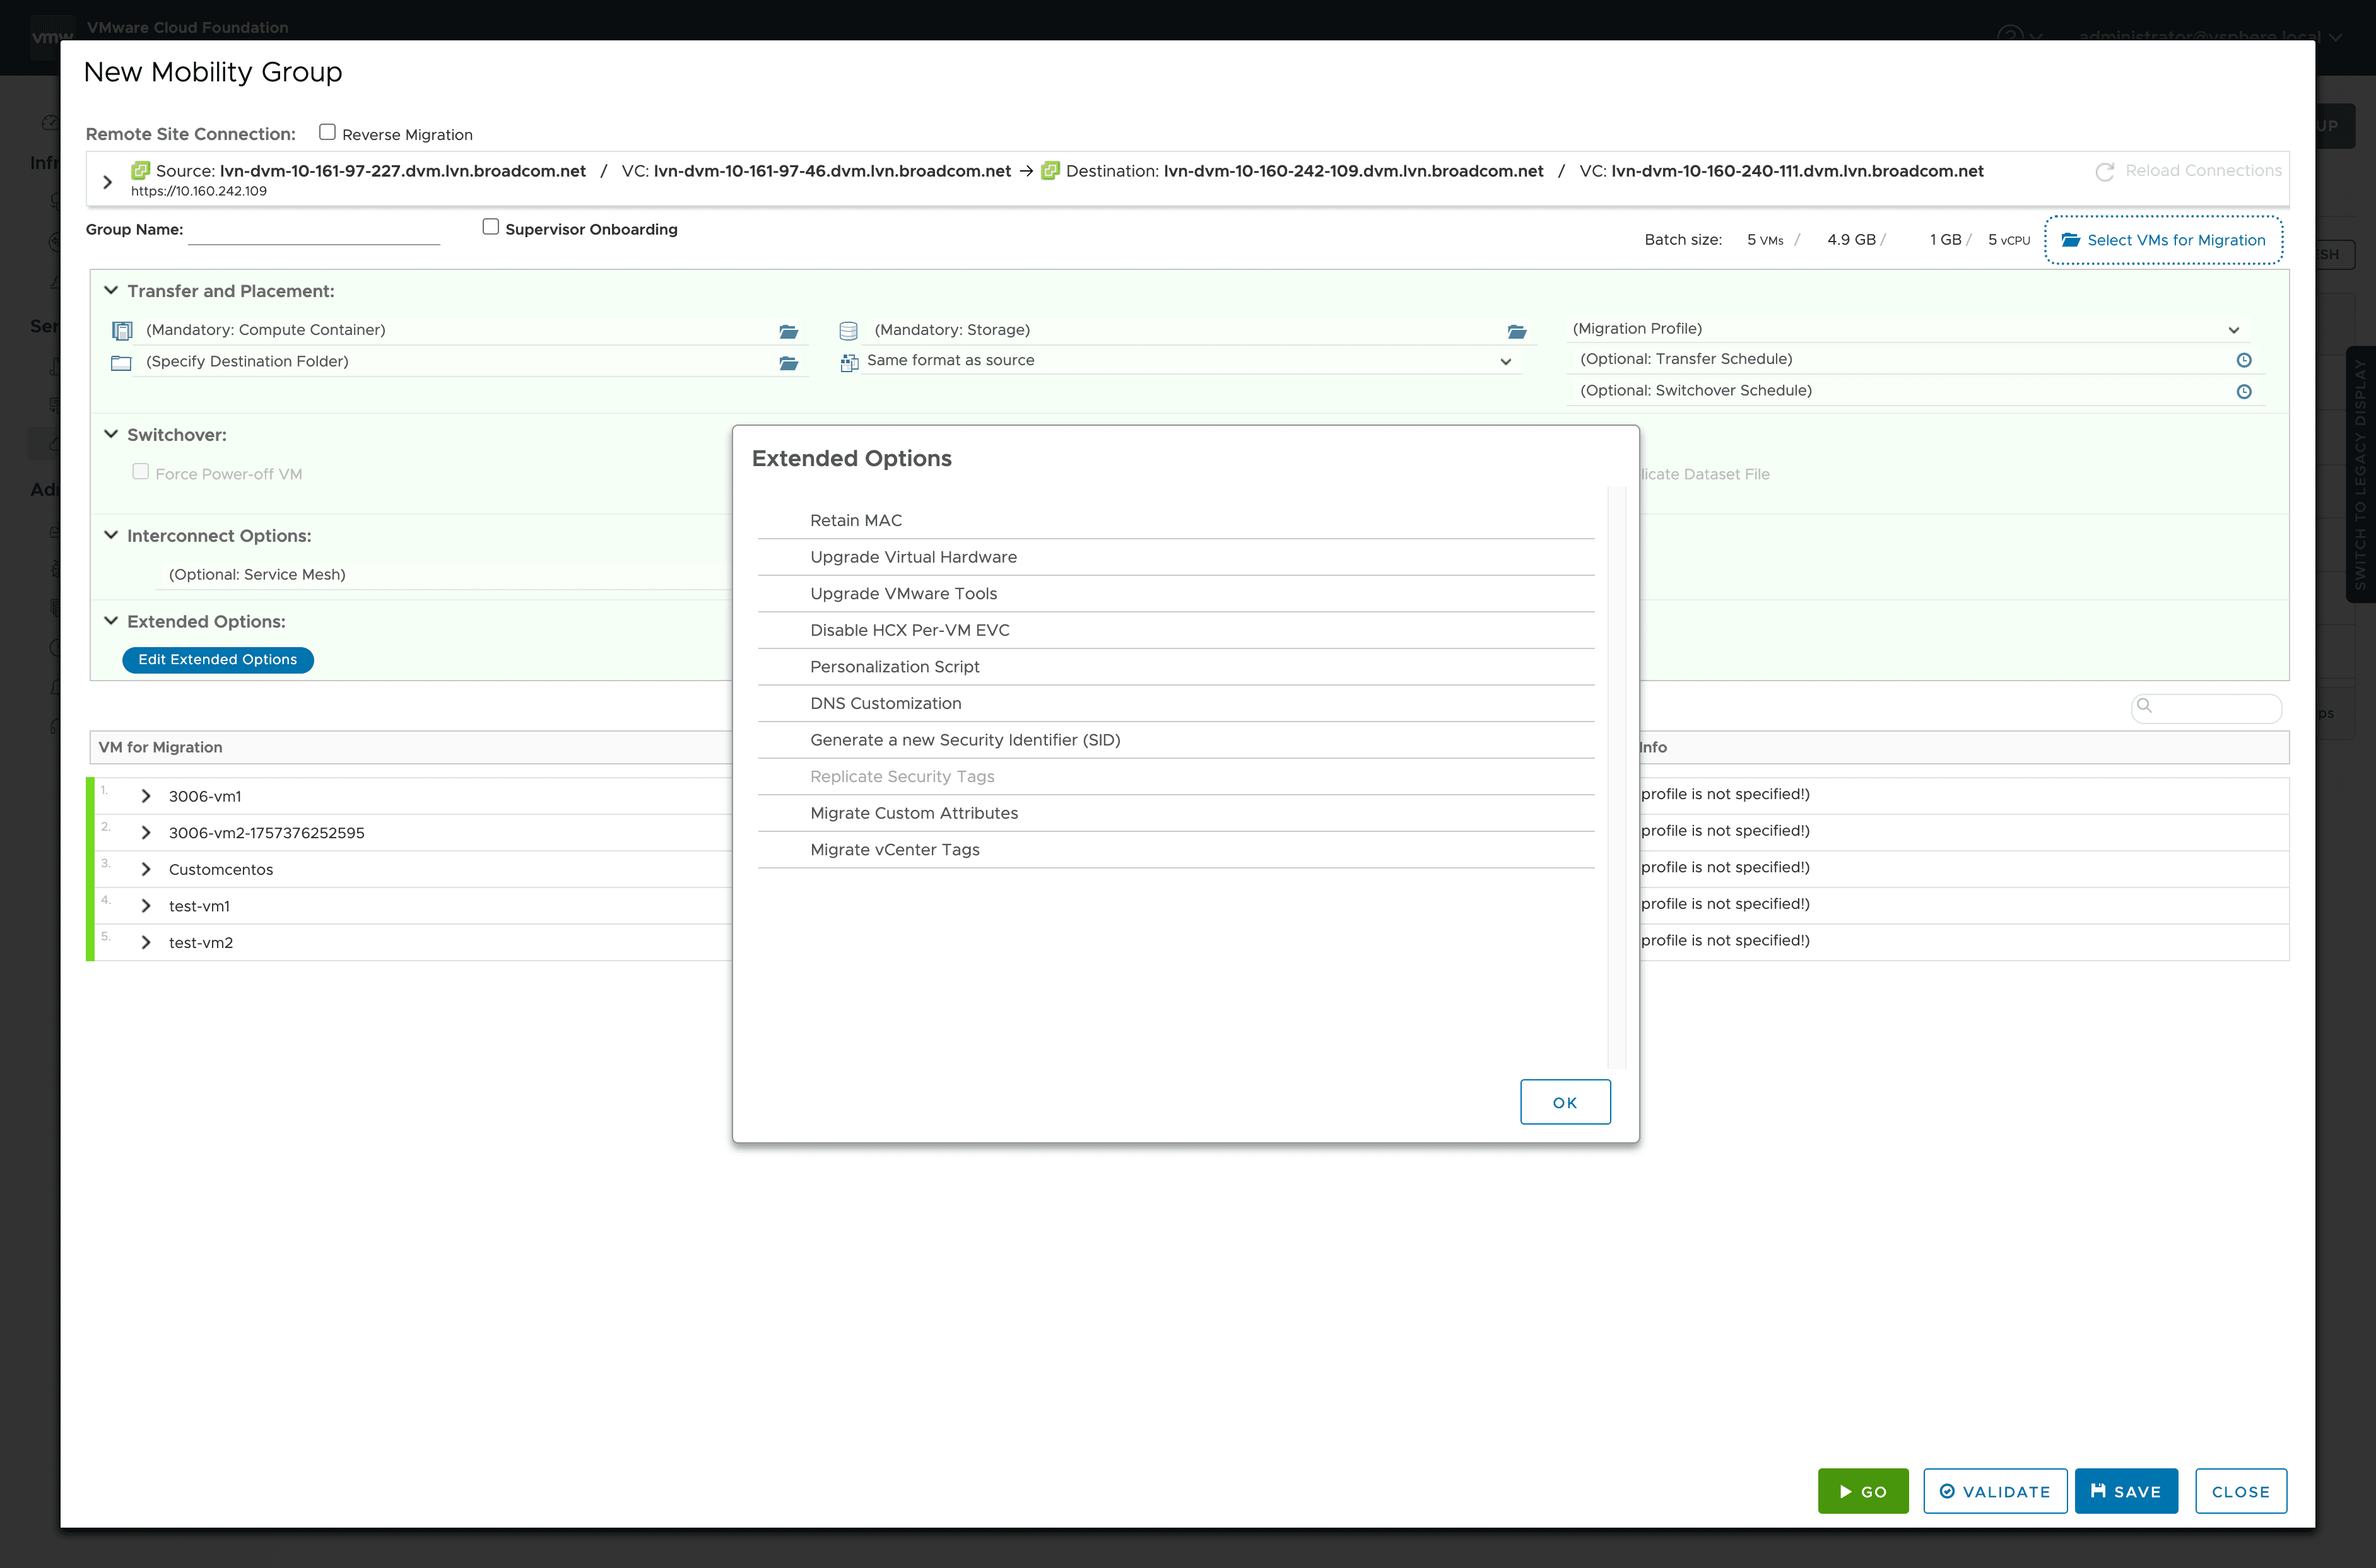The height and width of the screenshot is (1568, 2376).
Task: Click Select VMs for Migration folder icon
Action: coord(2070,240)
